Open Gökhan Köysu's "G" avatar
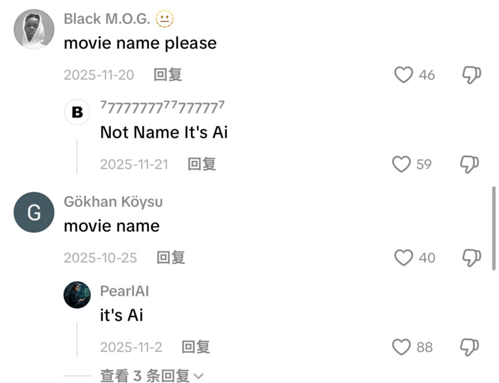This screenshot has width=499, height=383. (x=34, y=212)
